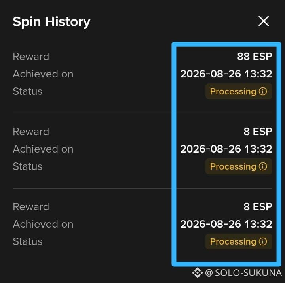Close the Spin History panel
Viewport: 285px width, 283px height.
coord(264,21)
